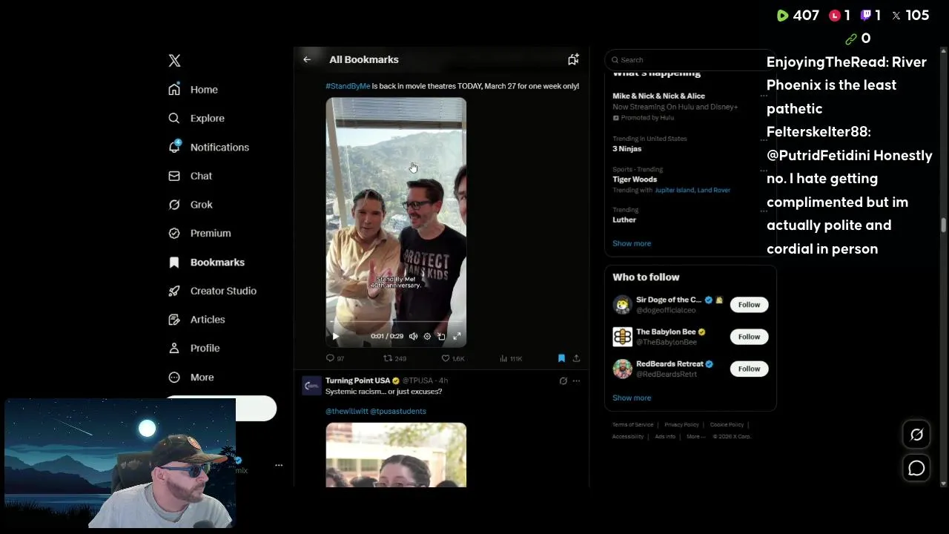Image resolution: width=949 pixels, height=534 pixels.
Task: Click the add bookmark folder icon
Action: [573, 59]
